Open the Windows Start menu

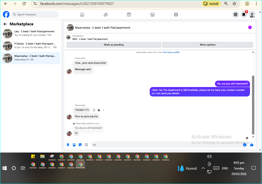click(x=5, y=168)
